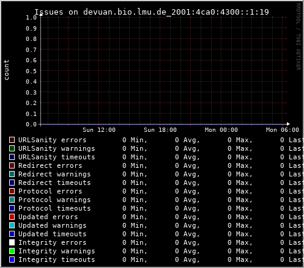
Task: Click the Sun 18:00 time axis label
Action: click(160, 130)
